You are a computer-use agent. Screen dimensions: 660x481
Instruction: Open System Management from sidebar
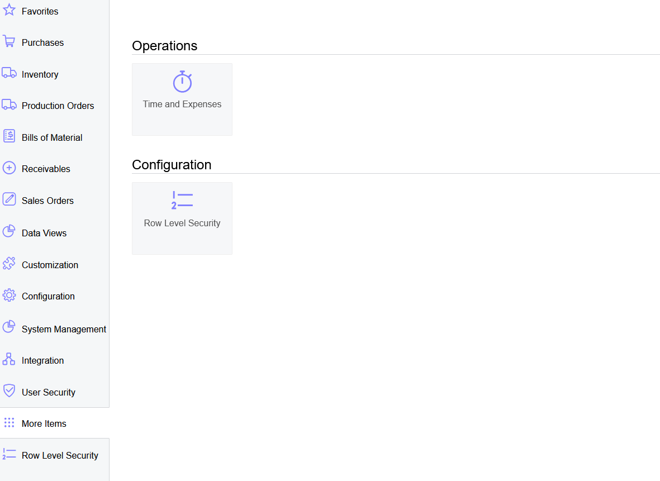(x=64, y=329)
